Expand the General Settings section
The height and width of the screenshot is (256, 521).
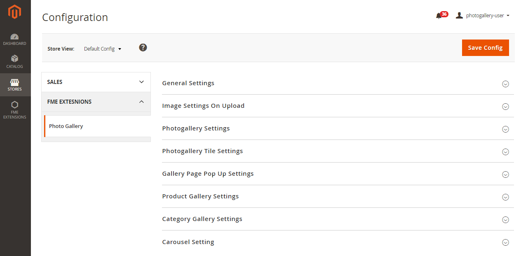coord(188,83)
